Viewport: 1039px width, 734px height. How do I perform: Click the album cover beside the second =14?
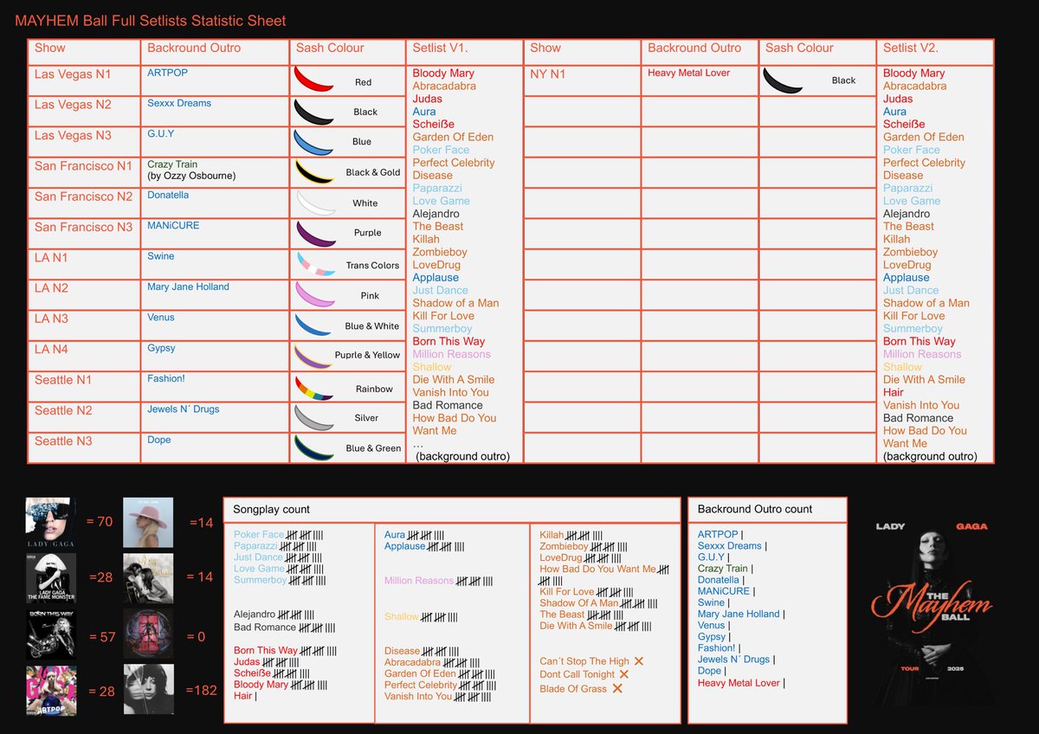(148, 578)
